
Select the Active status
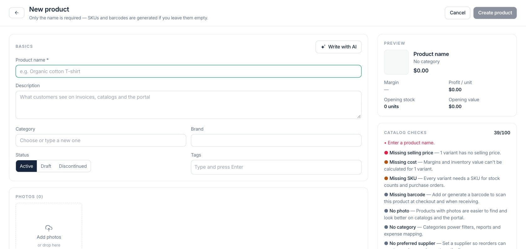(x=26, y=166)
